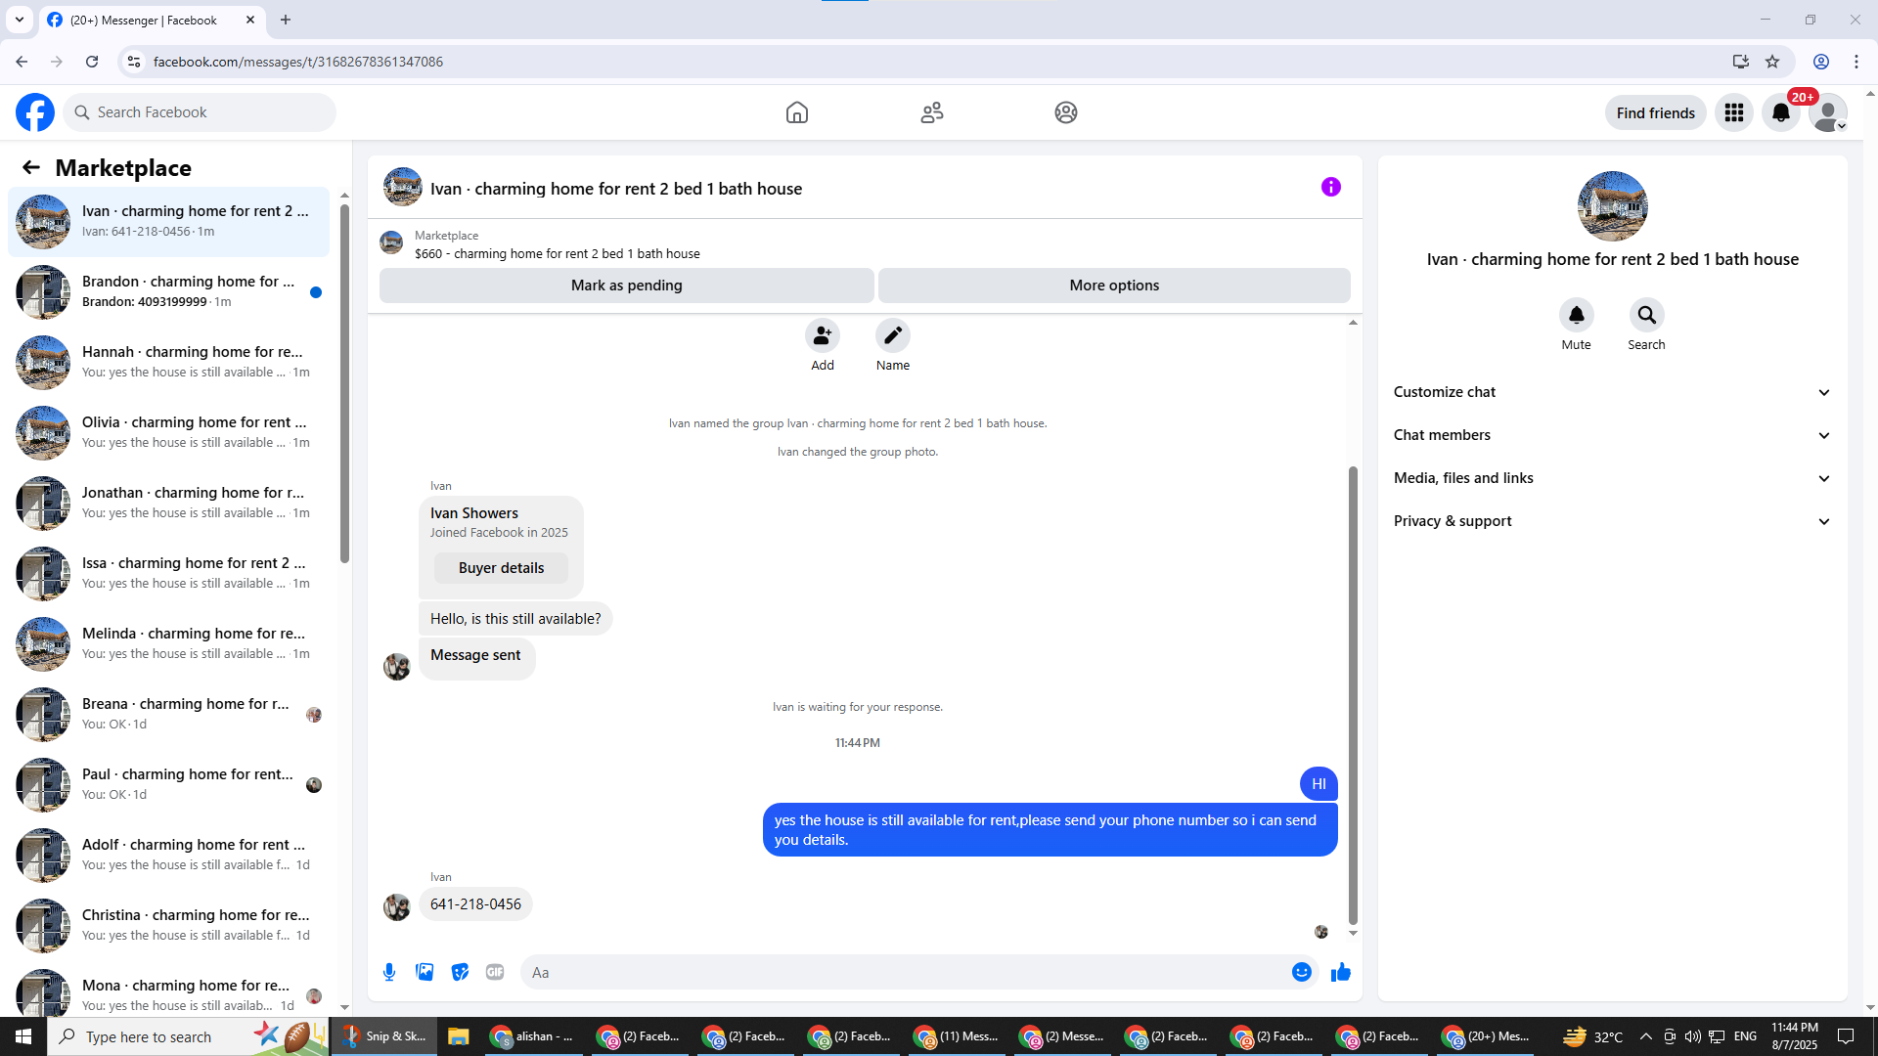Viewport: 1878px width, 1056px height.
Task: Open the Buyer details button
Action: (x=501, y=568)
